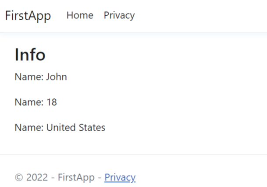Click the 'Name:' label before John
Viewport: 267px width, 187px height.
click(29, 77)
